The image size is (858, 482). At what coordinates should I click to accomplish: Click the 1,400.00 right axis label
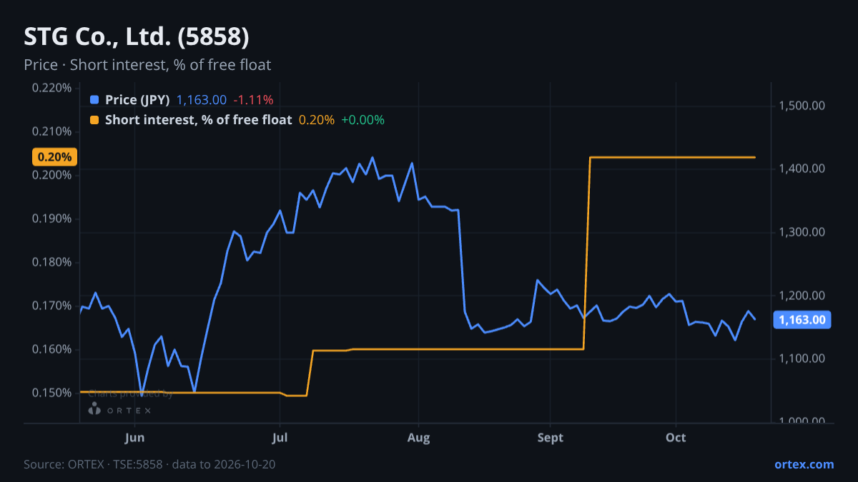(801, 169)
